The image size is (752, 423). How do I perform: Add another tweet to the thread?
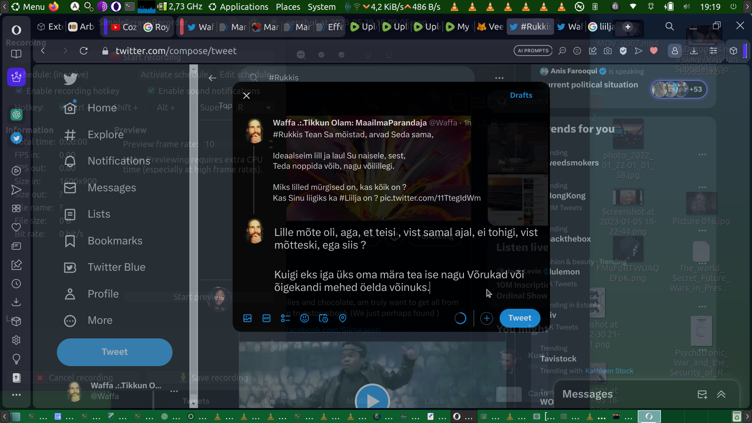point(487,318)
